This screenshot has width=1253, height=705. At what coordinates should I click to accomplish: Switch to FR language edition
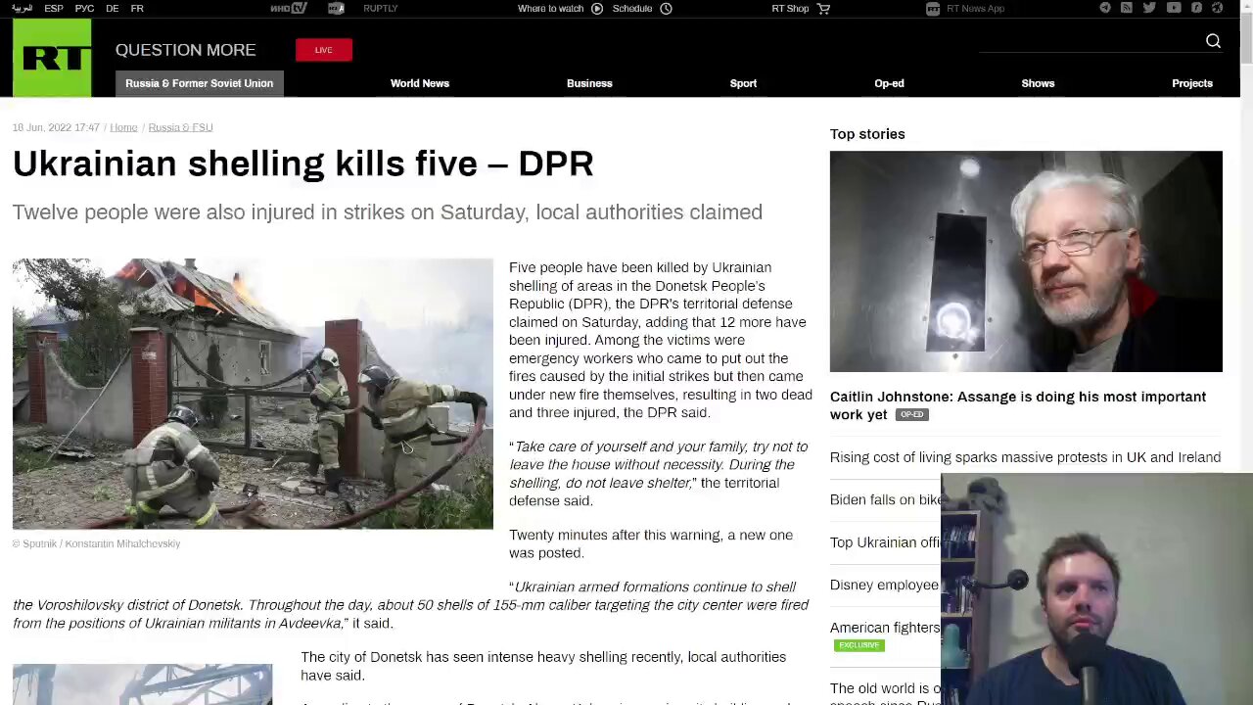pos(137,8)
